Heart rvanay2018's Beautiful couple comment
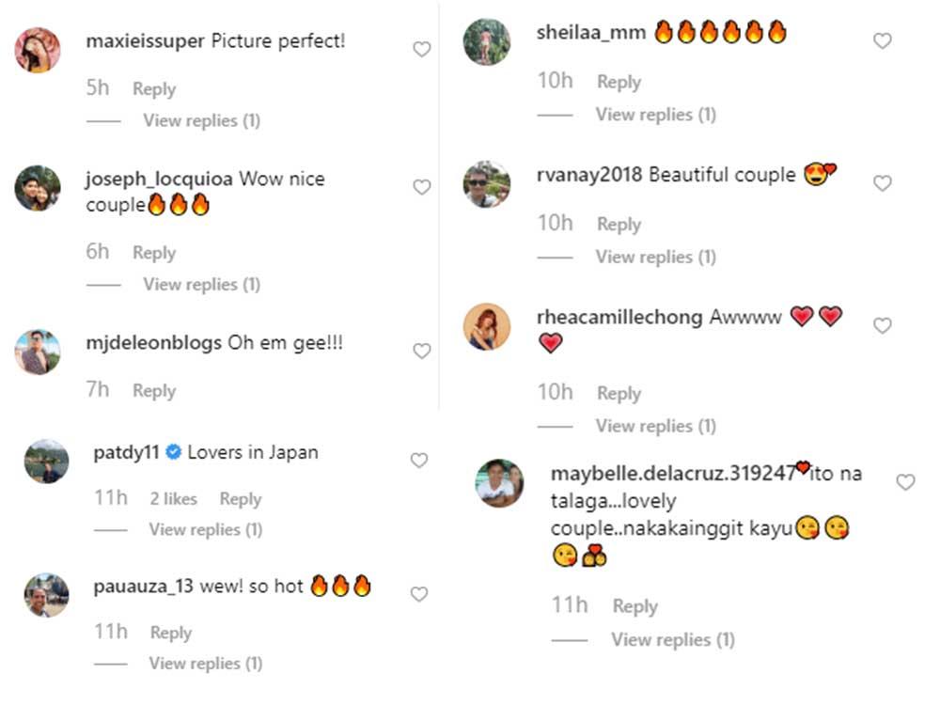Screen dimensions: 940x705 882,183
